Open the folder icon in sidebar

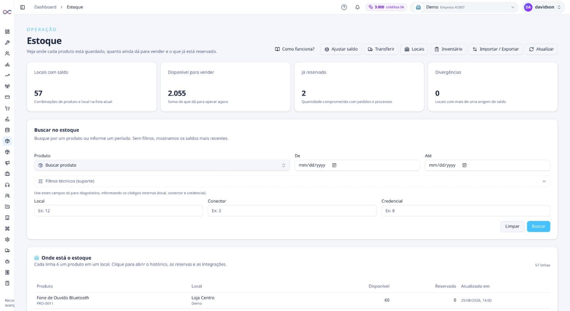pyautogui.click(x=7, y=207)
